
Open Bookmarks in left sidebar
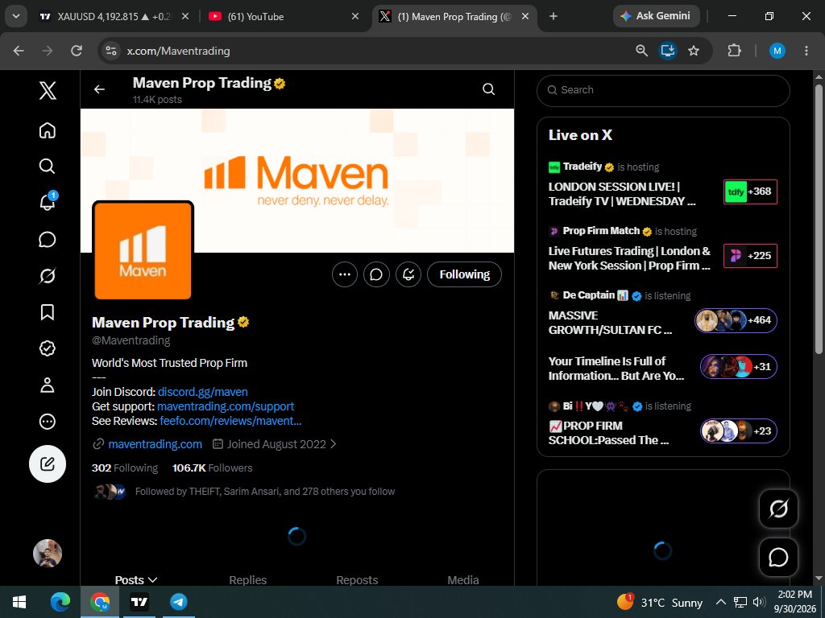tap(48, 312)
